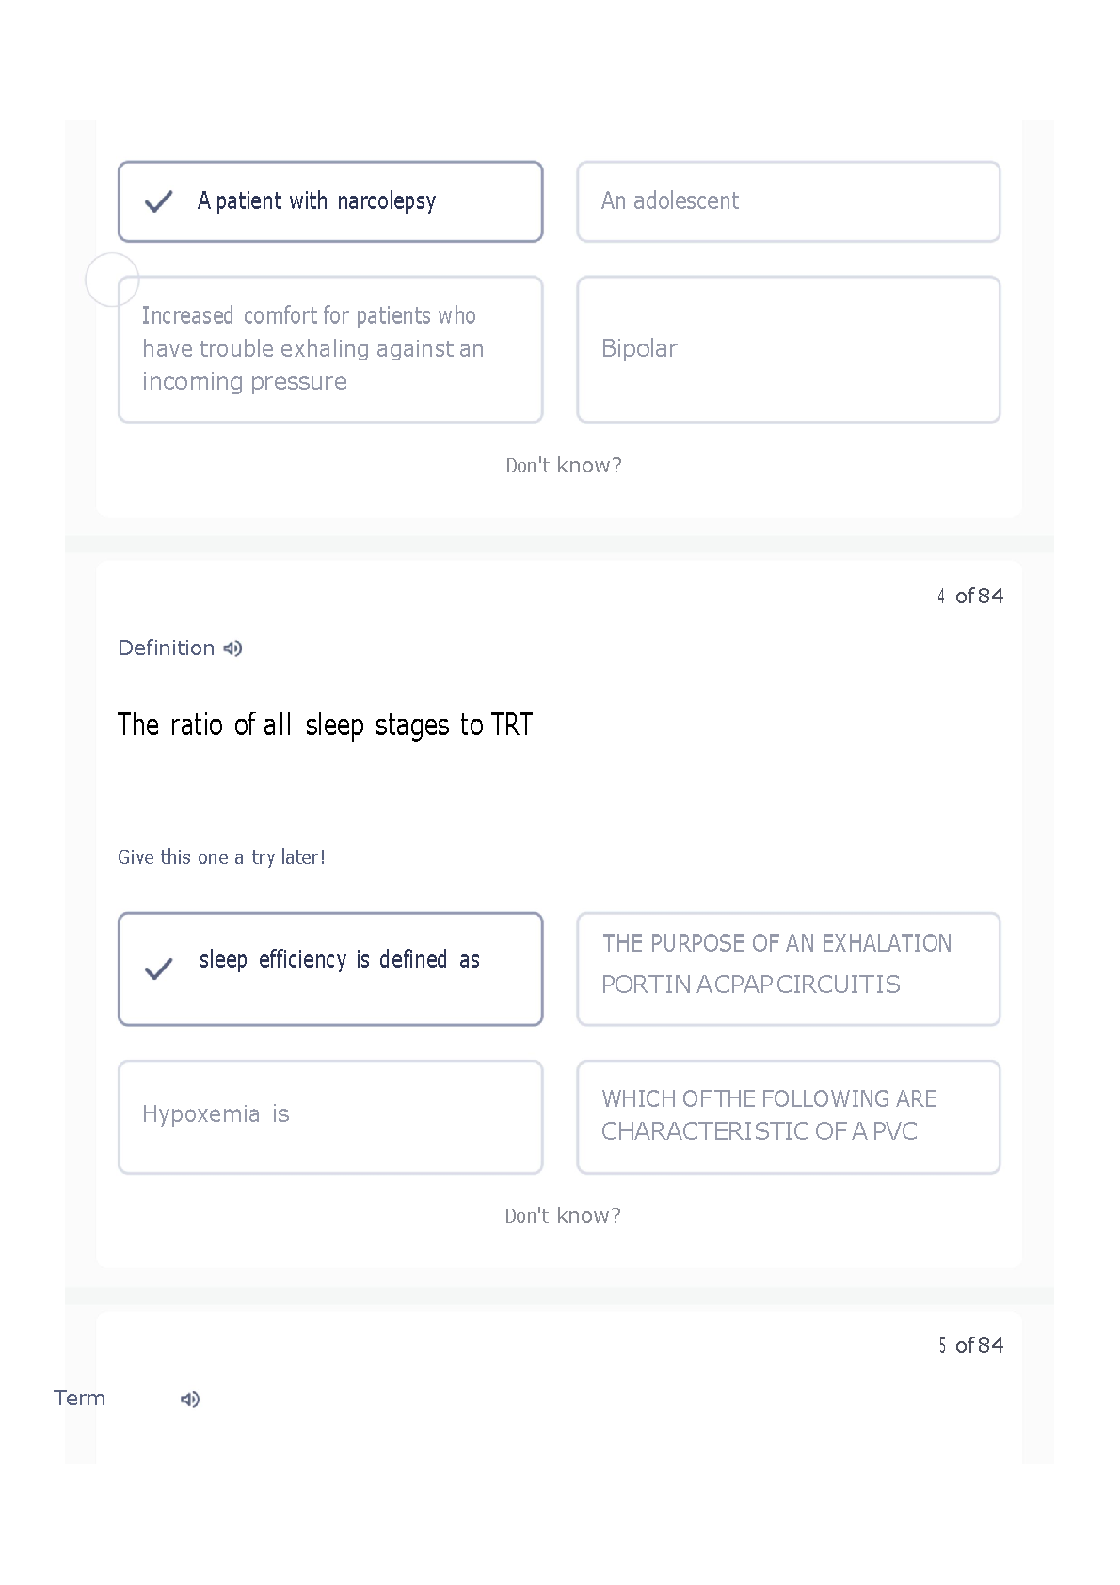The width and height of the screenshot is (1120, 1585).
Task: Click the 'Term' label on question 5
Action: [x=80, y=1398]
